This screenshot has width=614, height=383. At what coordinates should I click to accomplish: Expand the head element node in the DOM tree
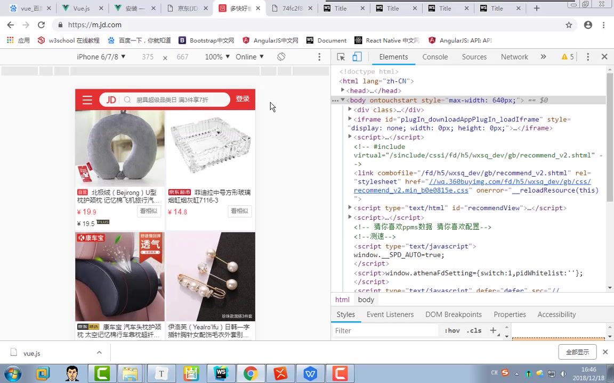click(x=343, y=90)
